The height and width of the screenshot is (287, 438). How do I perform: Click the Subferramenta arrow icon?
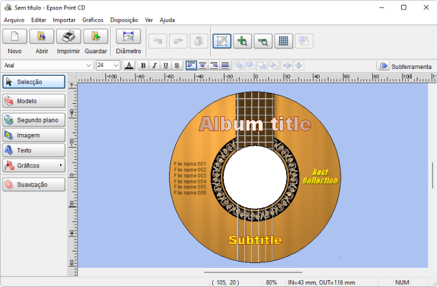point(384,66)
